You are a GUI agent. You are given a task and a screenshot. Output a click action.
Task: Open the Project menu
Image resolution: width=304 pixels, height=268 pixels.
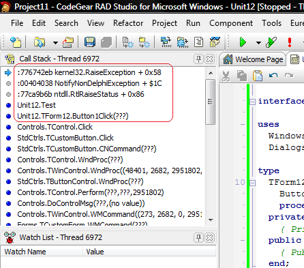[x=164, y=23]
